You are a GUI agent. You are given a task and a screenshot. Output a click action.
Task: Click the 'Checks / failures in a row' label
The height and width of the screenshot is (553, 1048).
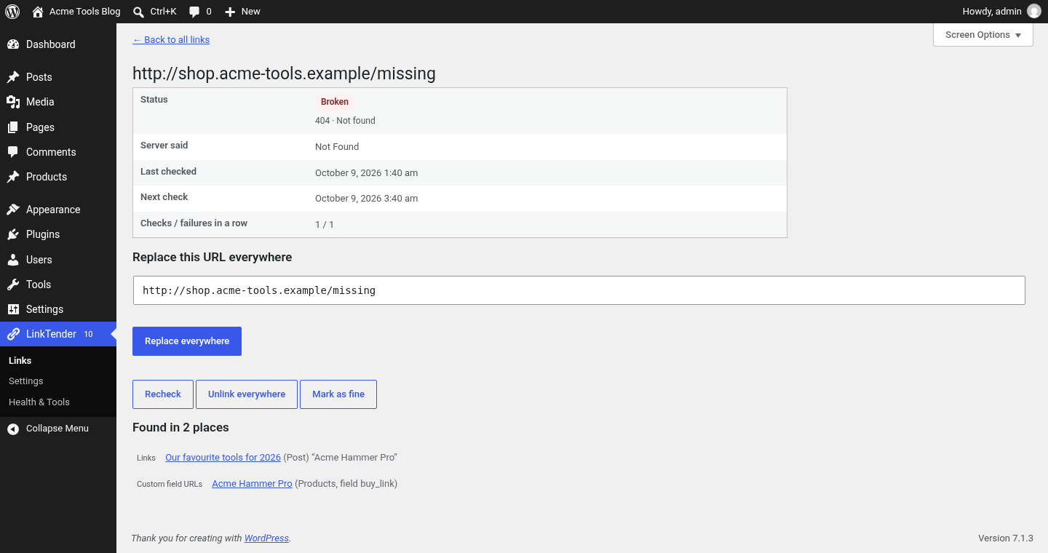click(194, 223)
